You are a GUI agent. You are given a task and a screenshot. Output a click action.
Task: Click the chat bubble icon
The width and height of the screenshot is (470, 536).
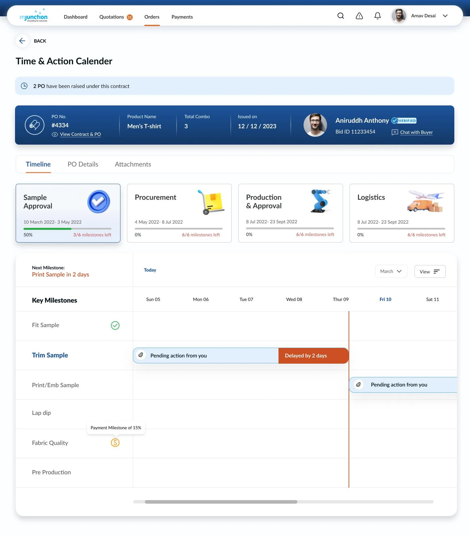(x=395, y=132)
